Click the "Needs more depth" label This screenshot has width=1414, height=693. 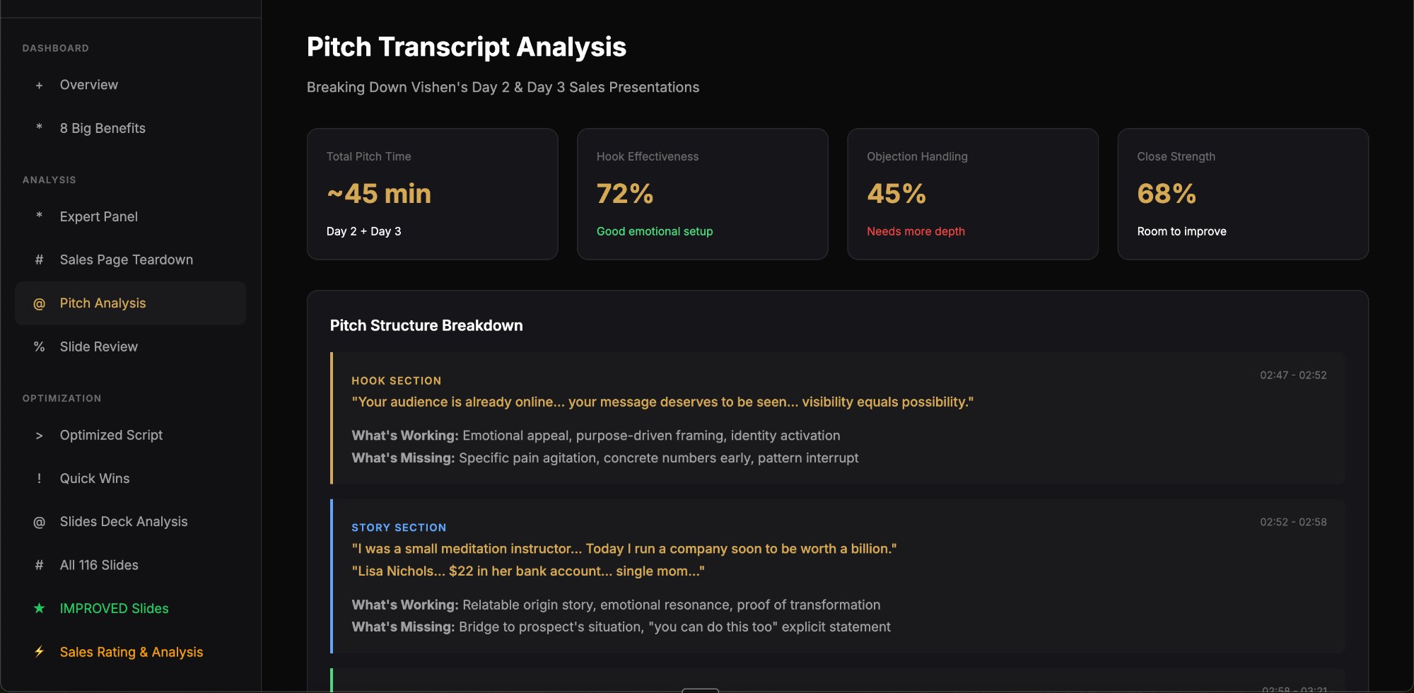click(916, 231)
